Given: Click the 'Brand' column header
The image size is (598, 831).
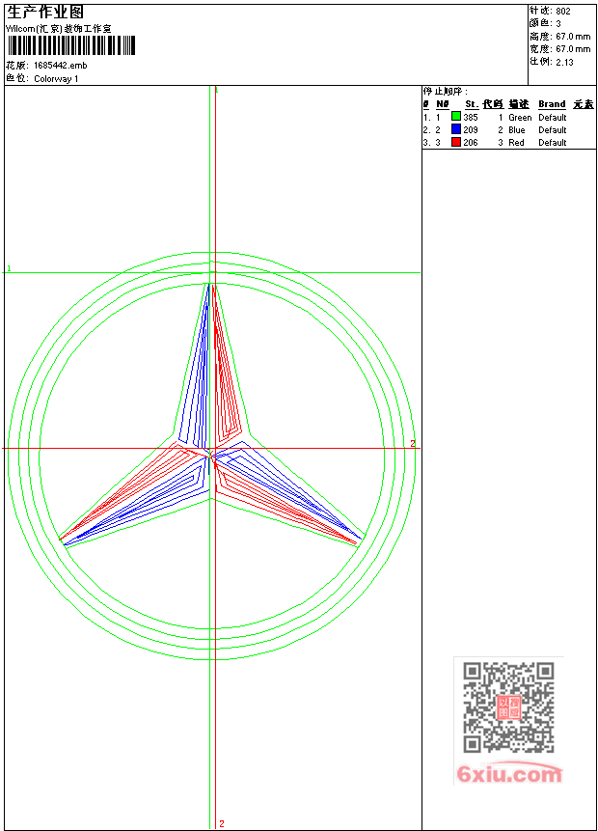Looking at the screenshot, I should point(552,104).
